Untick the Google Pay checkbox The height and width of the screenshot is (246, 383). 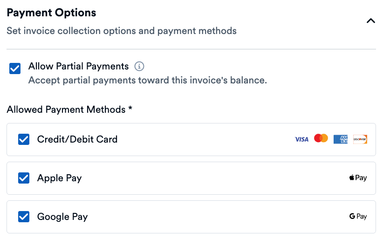(x=24, y=217)
